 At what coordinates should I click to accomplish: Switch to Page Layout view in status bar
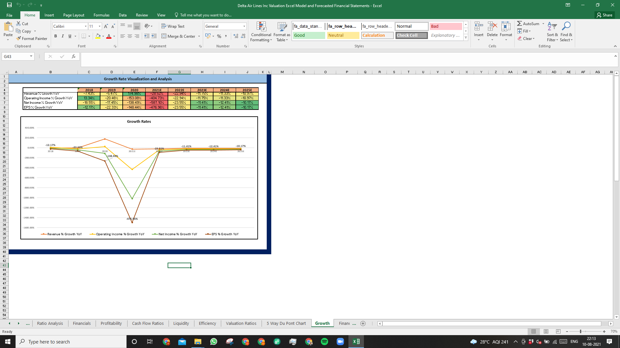[x=546, y=331]
